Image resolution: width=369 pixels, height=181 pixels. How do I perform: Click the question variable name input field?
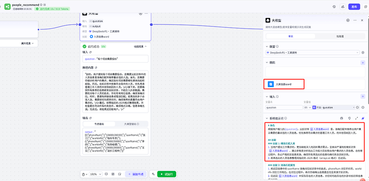284,108
